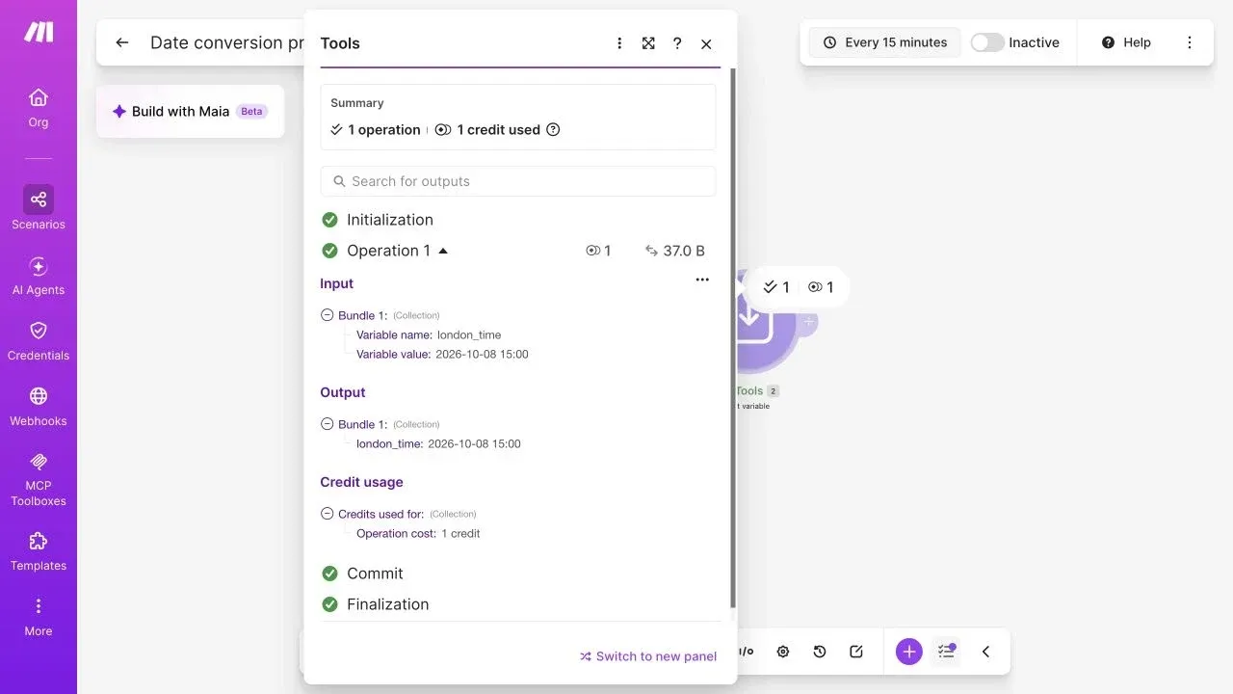Open the notes icon in bottom toolbar
This screenshot has width=1233, height=694.
(856, 652)
